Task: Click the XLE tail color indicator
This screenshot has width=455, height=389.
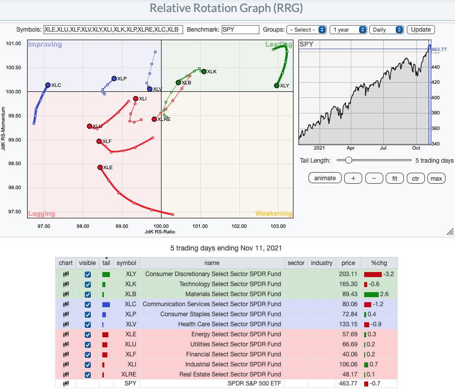Action: pyautogui.click(x=105, y=335)
